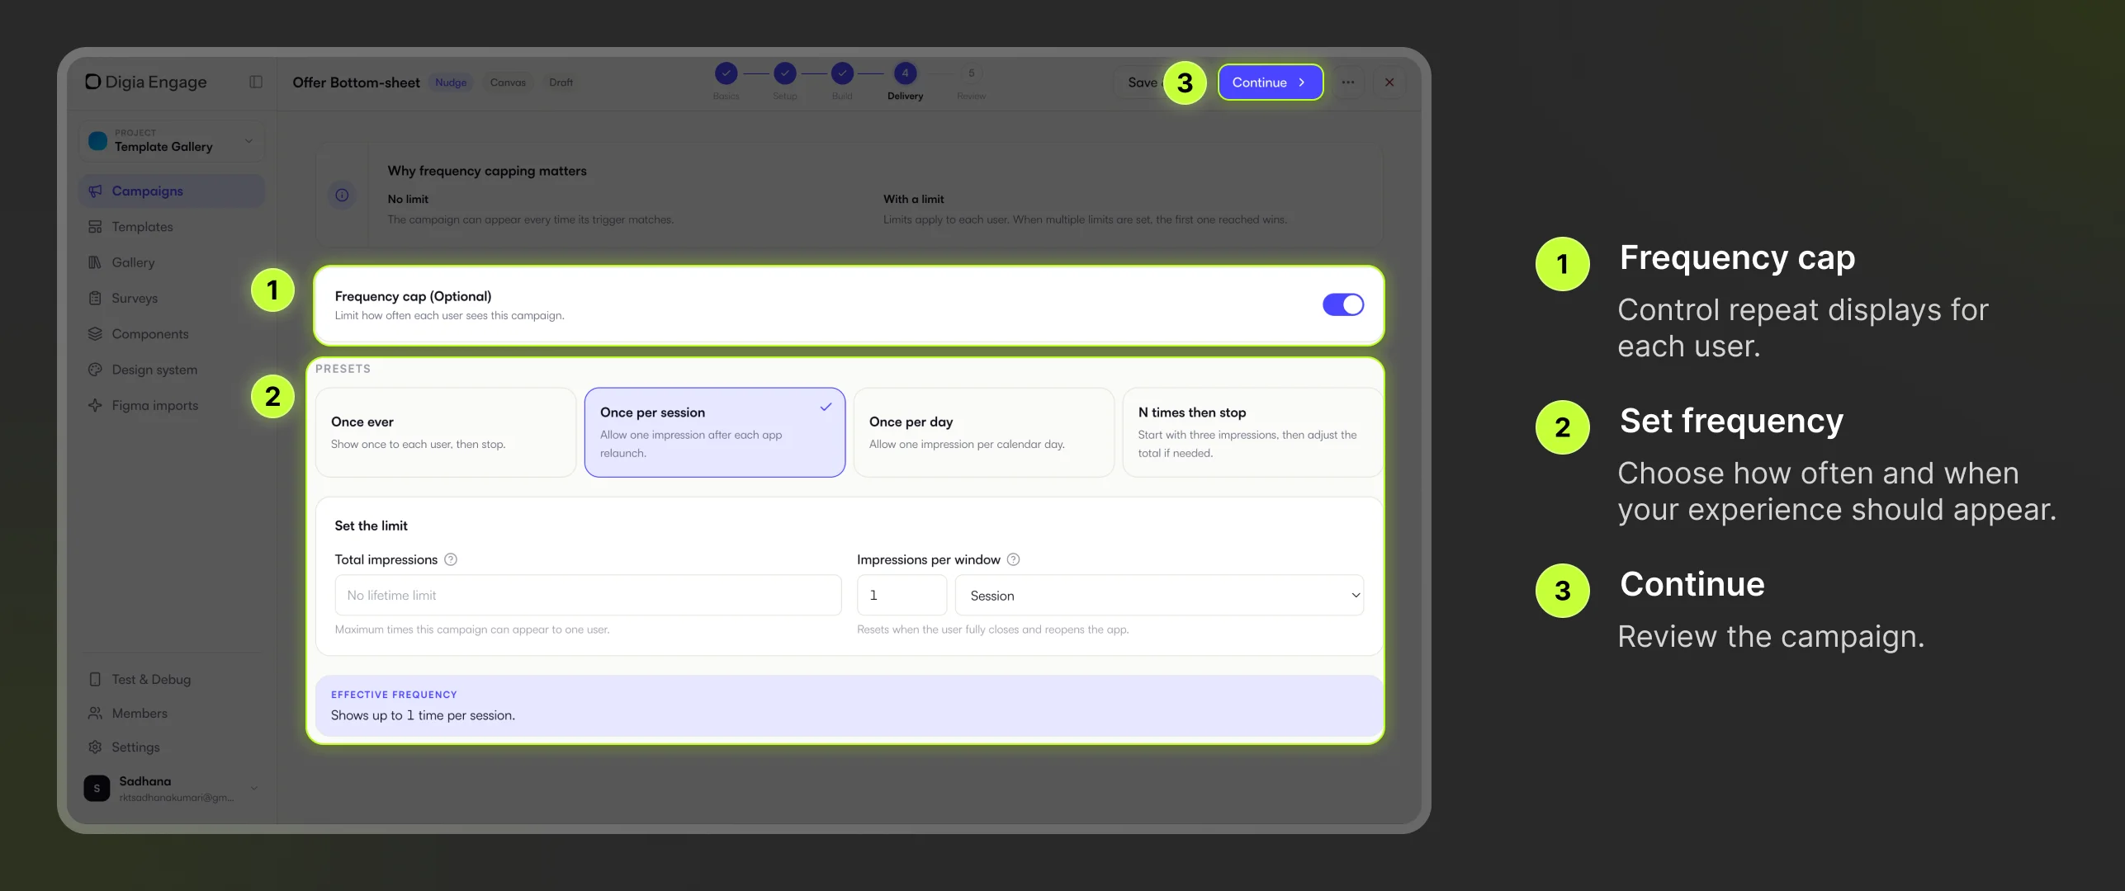Open Design system in sidebar
Image resolution: width=2125 pixels, height=891 pixels.
(x=172, y=370)
